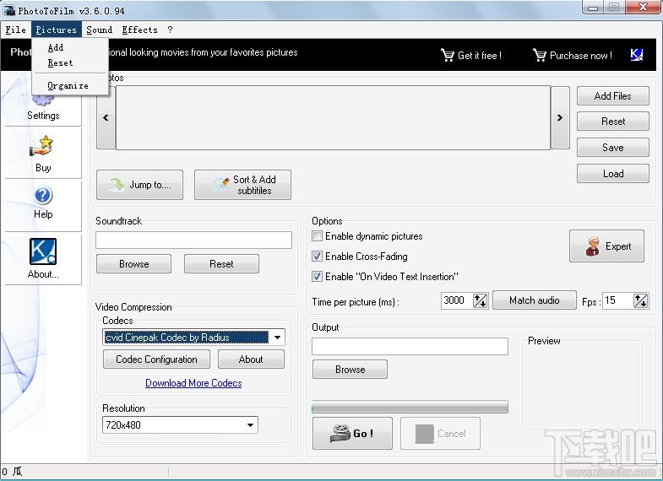Start conversion with Go! button
The width and height of the screenshot is (663, 481).
click(352, 433)
